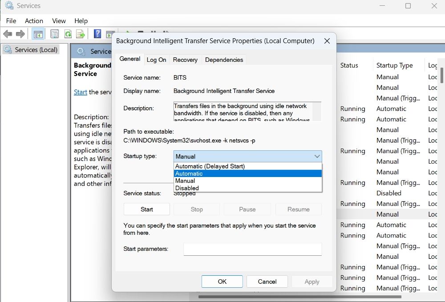
Task: Switch to the General tab
Action: [129, 59]
